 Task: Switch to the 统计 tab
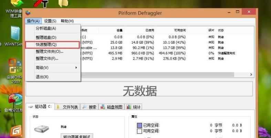pos(133,107)
